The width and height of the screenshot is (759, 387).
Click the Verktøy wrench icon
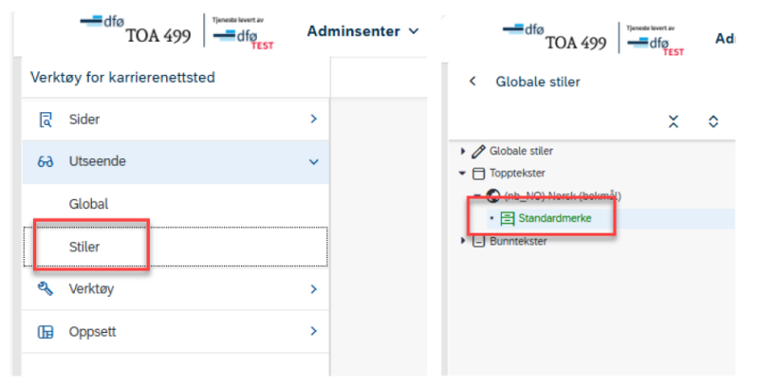[x=46, y=288]
